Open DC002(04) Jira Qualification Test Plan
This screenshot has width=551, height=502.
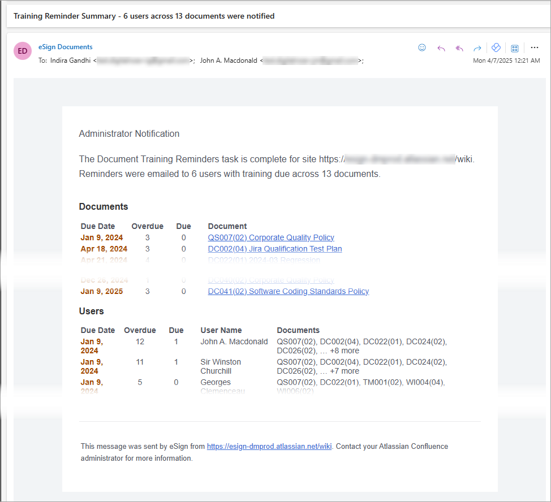[x=275, y=249]
